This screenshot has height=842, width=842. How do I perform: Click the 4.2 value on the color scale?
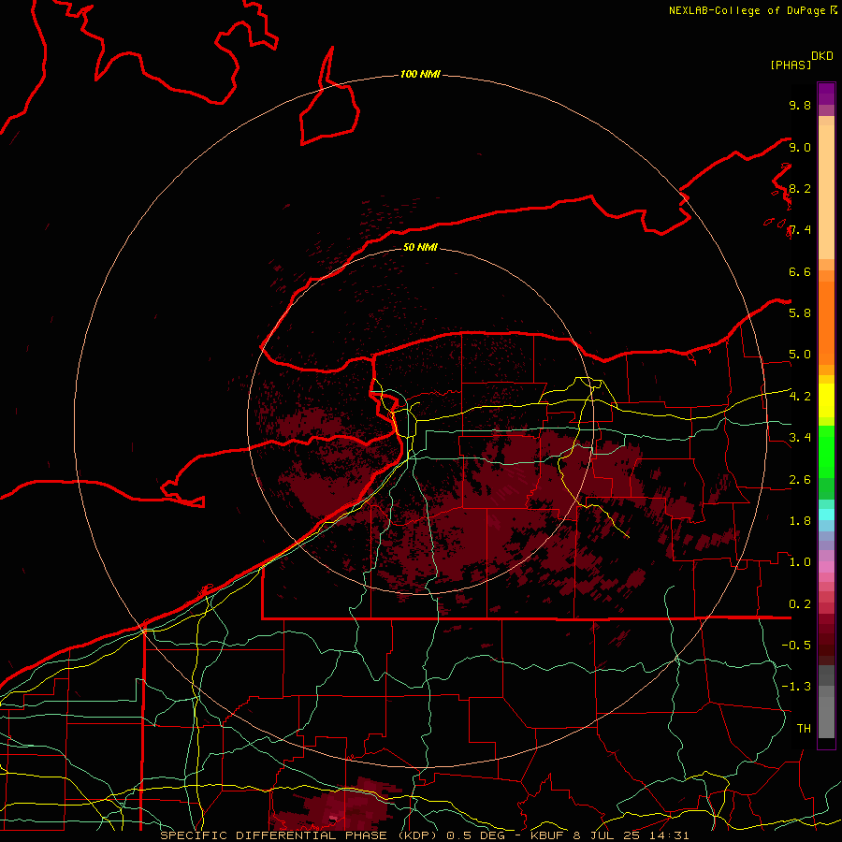pyautogui.click(x=800, y=397)
